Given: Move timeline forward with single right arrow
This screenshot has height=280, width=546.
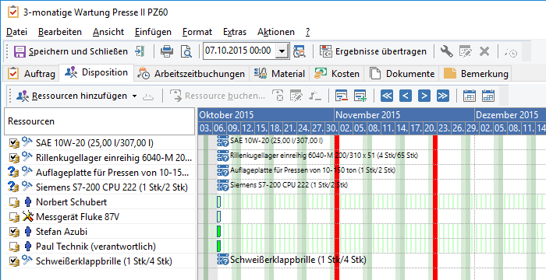Looking at the screenshot, I should [424, 96].
